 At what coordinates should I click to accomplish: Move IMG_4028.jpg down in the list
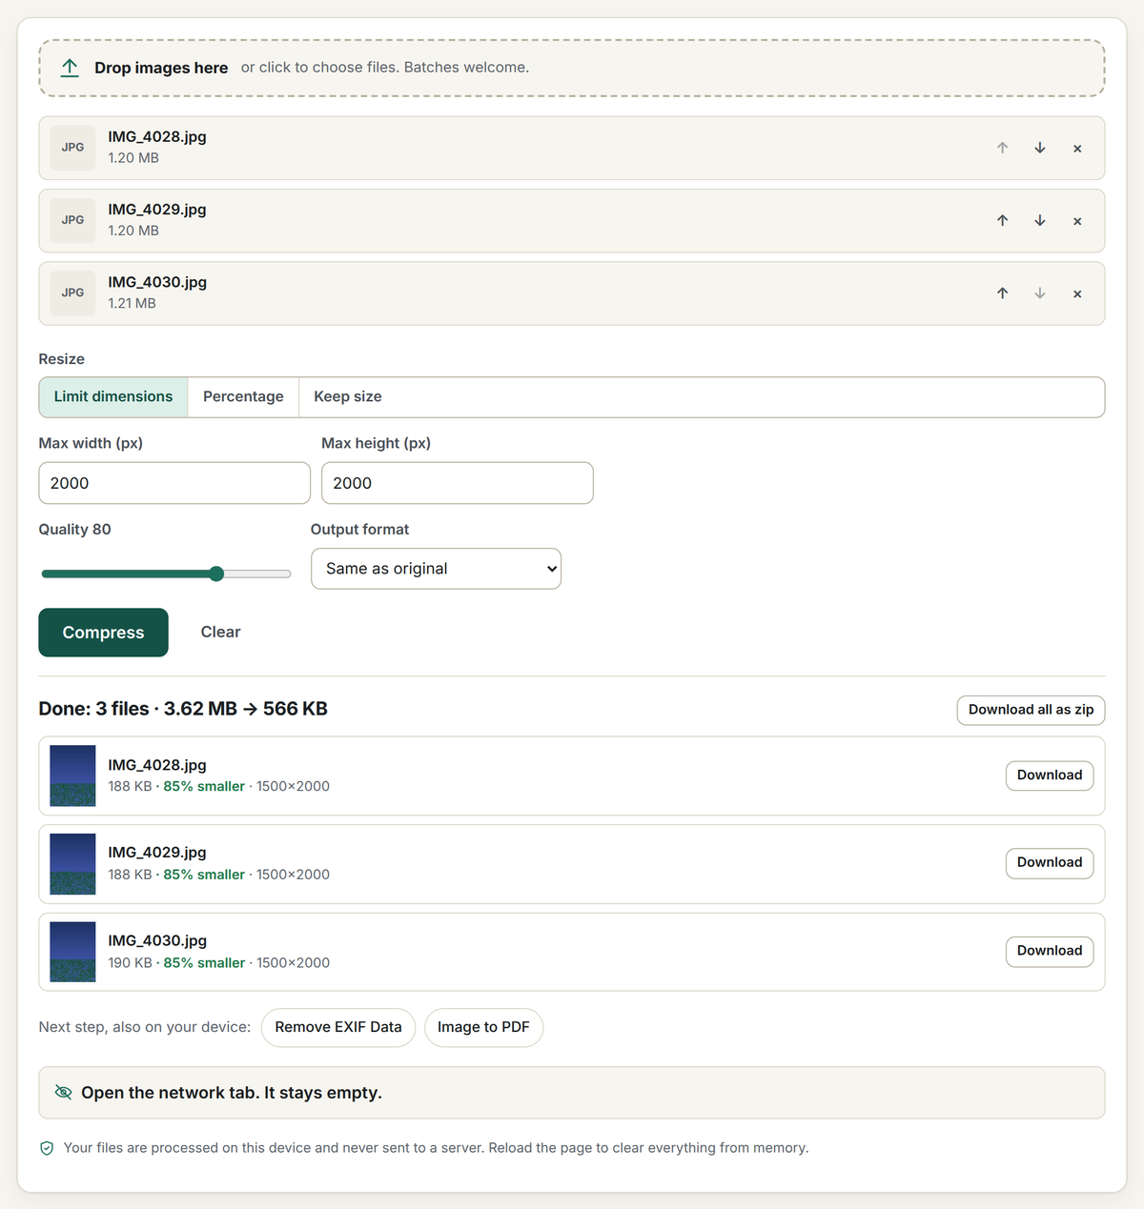pos(1040,148)
